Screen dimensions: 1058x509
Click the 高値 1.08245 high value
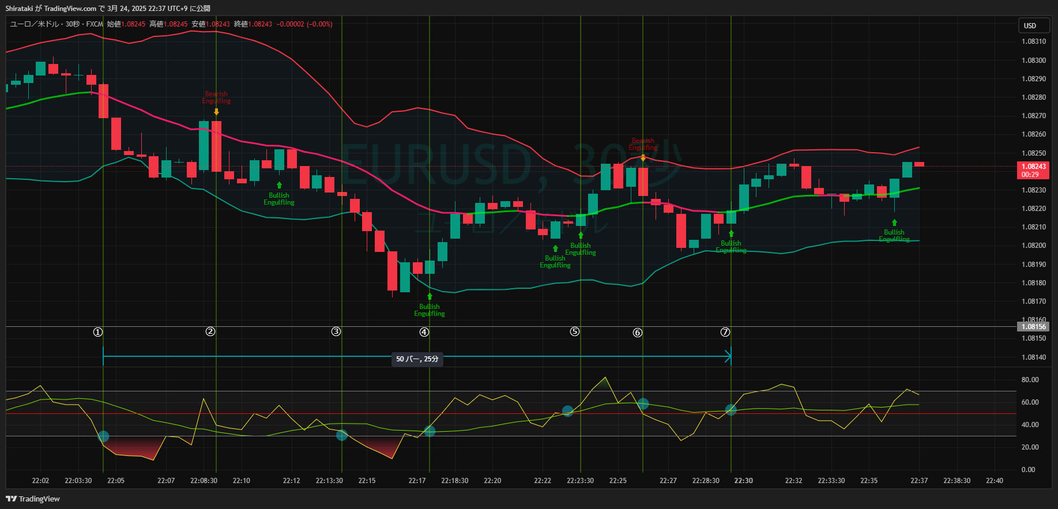click(168, 24)
